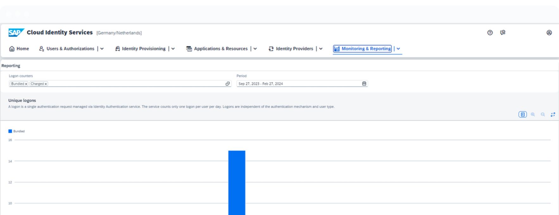Zoom out on the Unique logons chart
This screenshot has width=559, height=215.
pyautogui.click(x=543, y=114)
